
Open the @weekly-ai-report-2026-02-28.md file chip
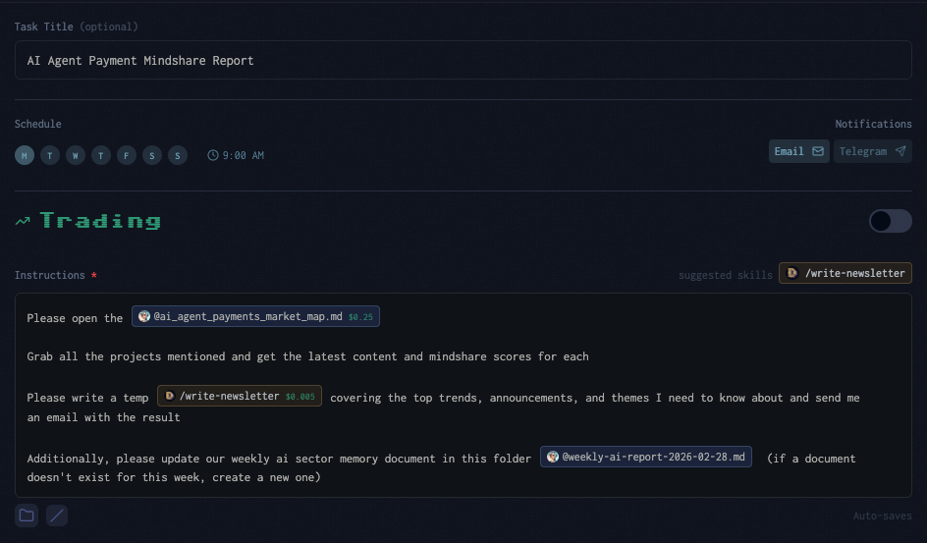(646, 457)
